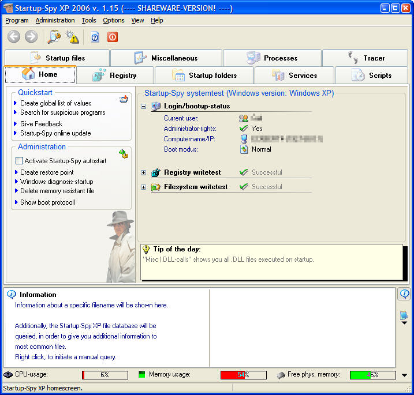Switch to the Startup files tab
The width and height of the screenshot is (414, 395).
pyautogui.click(x=57, y=58)
